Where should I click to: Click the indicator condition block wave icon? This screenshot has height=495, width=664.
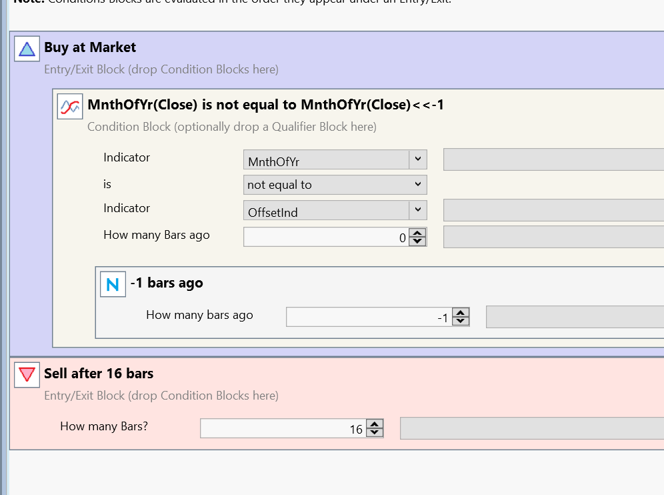[x=70, y=106]
